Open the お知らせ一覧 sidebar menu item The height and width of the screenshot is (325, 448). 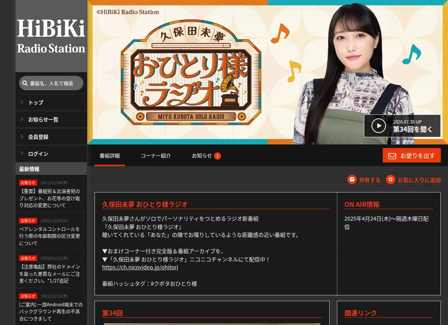(x=51, y=120)
